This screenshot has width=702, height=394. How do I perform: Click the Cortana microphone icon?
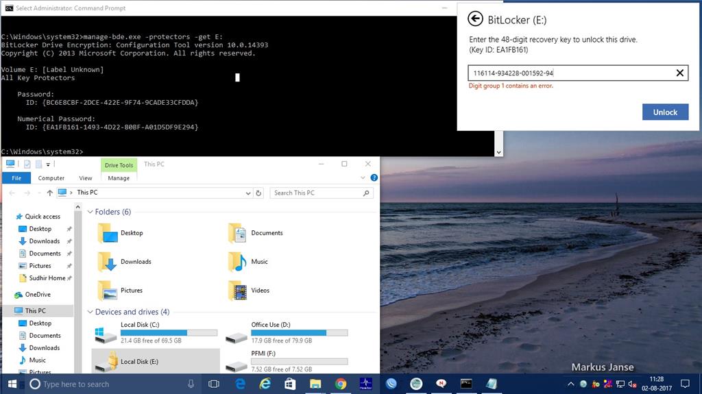pos(191,384)
